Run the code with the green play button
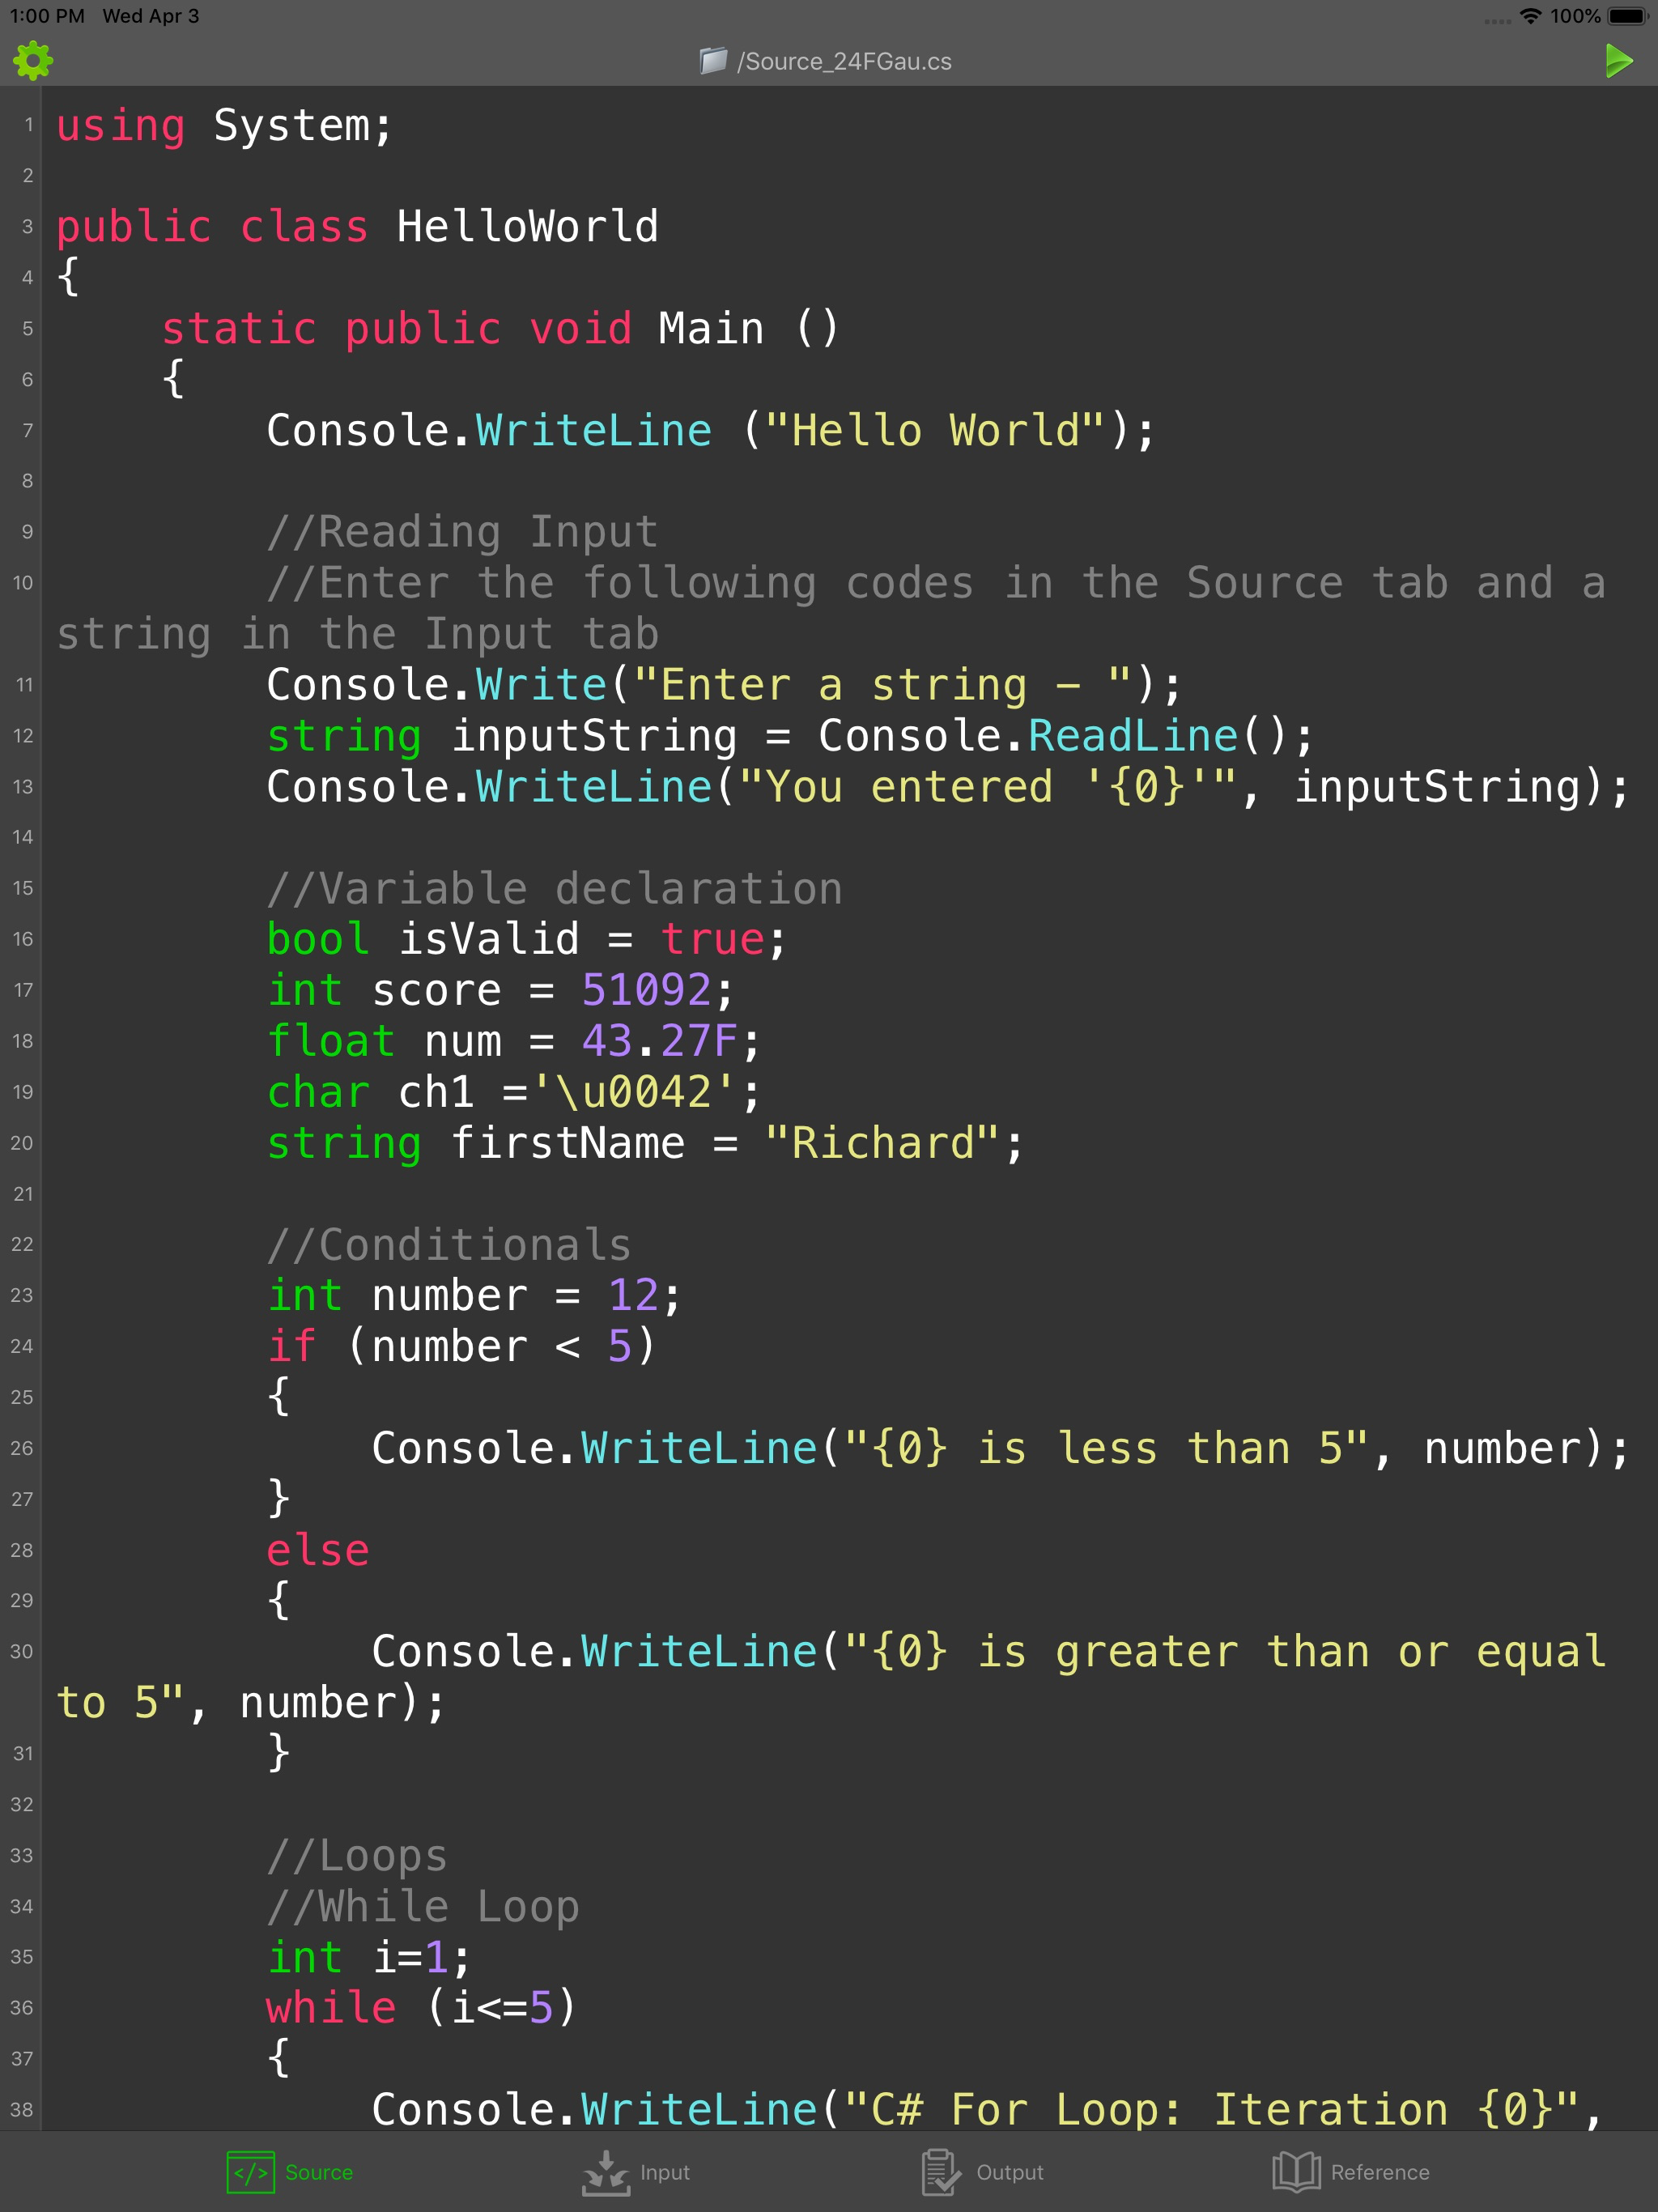 (x=1618, y=61)
